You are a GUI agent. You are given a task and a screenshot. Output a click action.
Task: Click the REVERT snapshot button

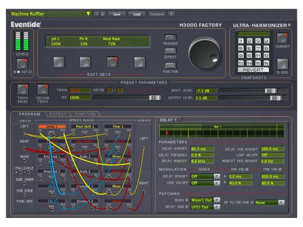253,70
